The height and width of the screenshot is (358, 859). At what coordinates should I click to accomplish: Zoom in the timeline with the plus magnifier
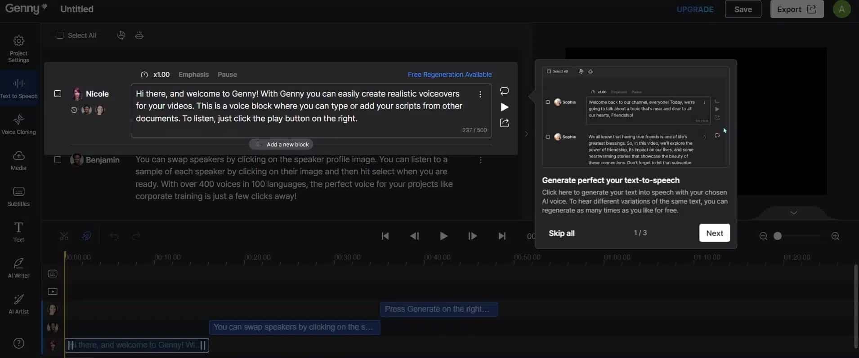click(x=835, y=236)
